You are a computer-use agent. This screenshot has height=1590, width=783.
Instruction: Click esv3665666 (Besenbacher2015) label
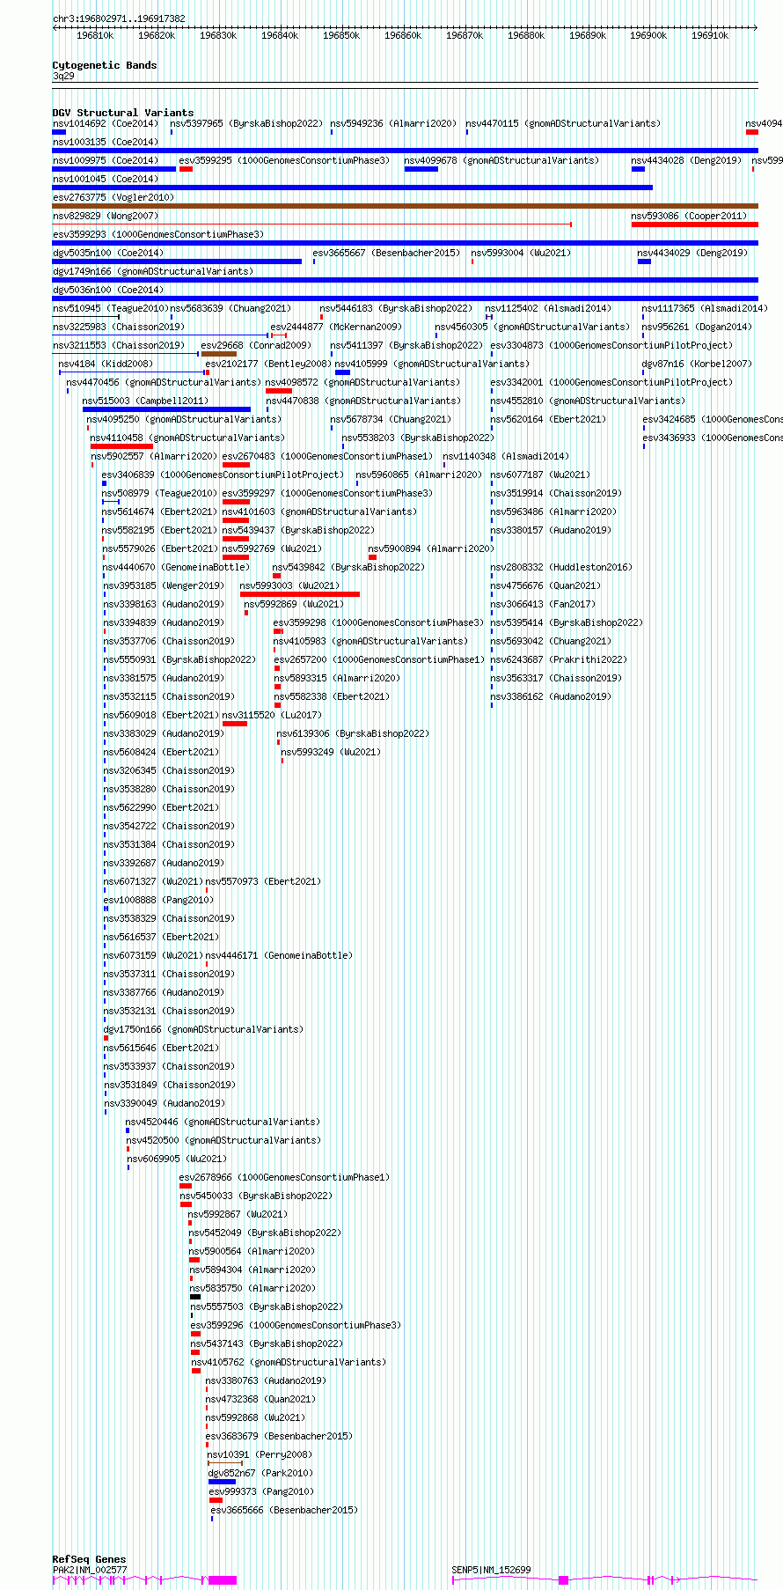pyautogui.click(x=284, y=1511)
